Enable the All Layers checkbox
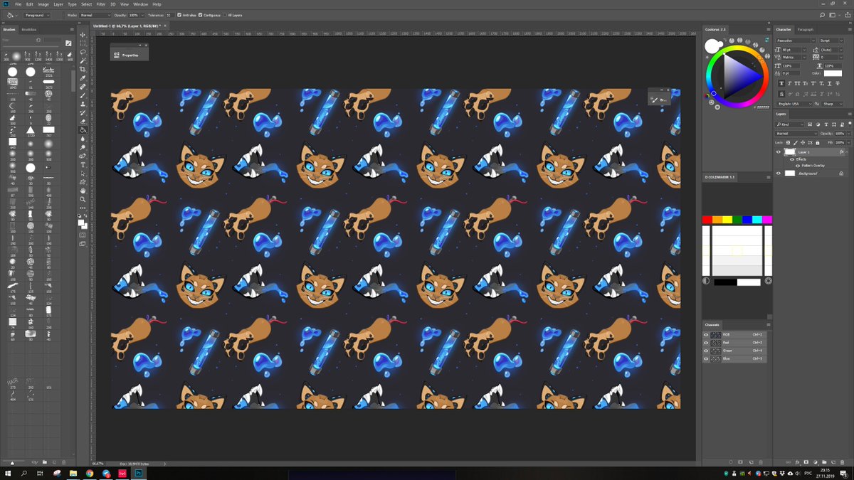Image resolution: width=854 pixels, height=480 pixels. point(226,14)
